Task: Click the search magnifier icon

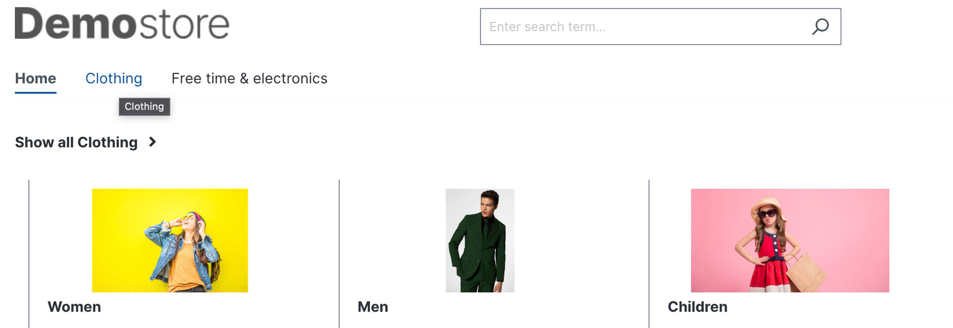Action: (x=820, y=26)
